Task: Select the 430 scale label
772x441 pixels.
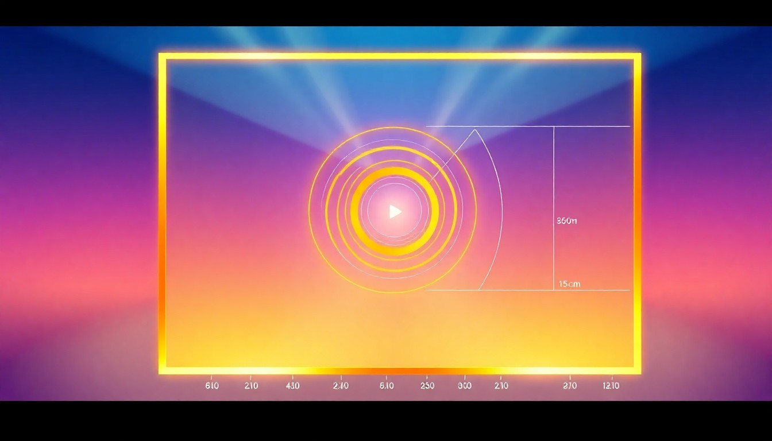Action: (x=292, y=386)
